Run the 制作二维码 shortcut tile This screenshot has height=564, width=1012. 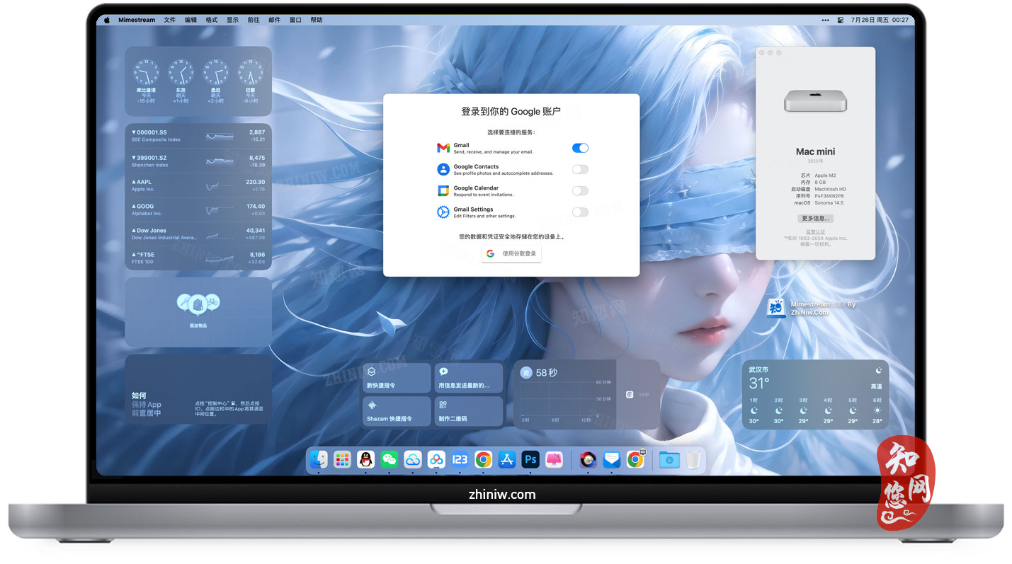pyautogui.click(x=468, y=411)
